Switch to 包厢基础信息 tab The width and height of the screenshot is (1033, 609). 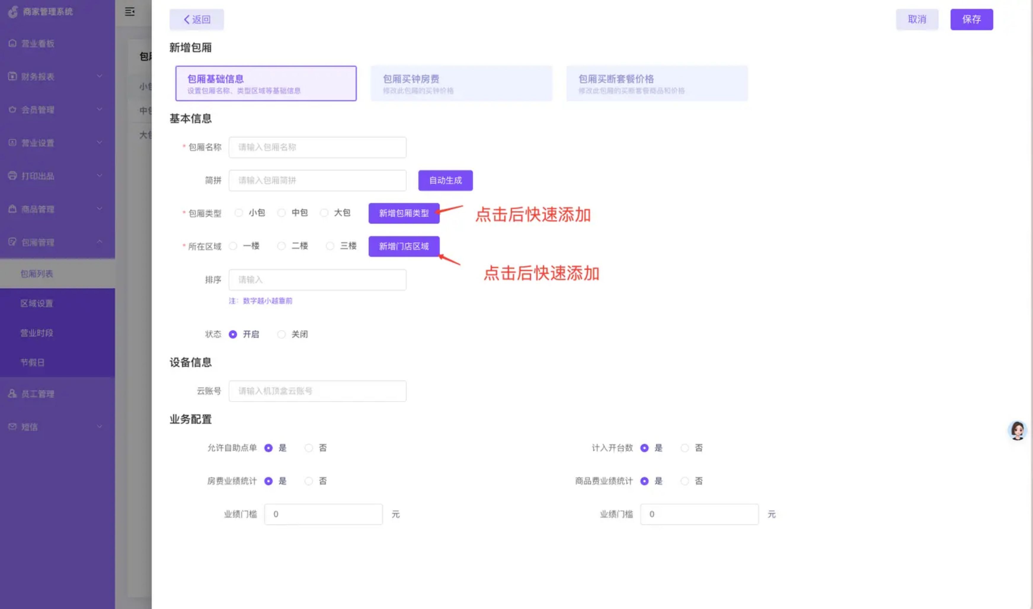[x=266, y=83]
